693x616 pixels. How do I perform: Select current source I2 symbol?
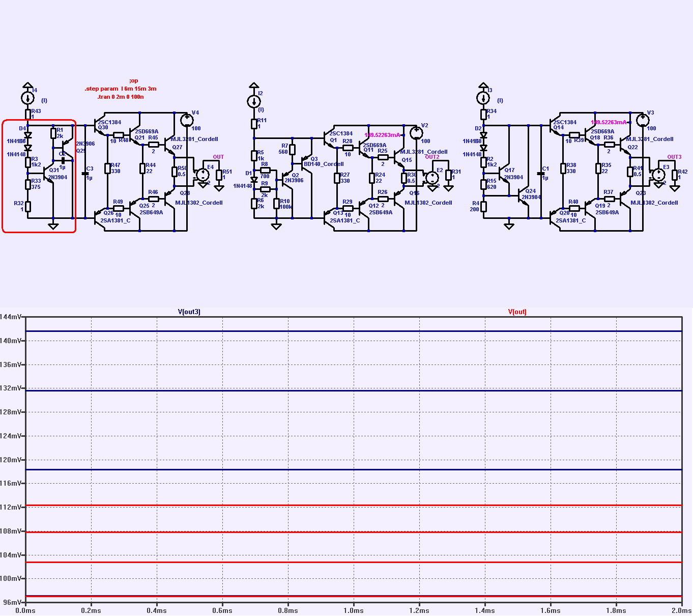tap(253, 102)
